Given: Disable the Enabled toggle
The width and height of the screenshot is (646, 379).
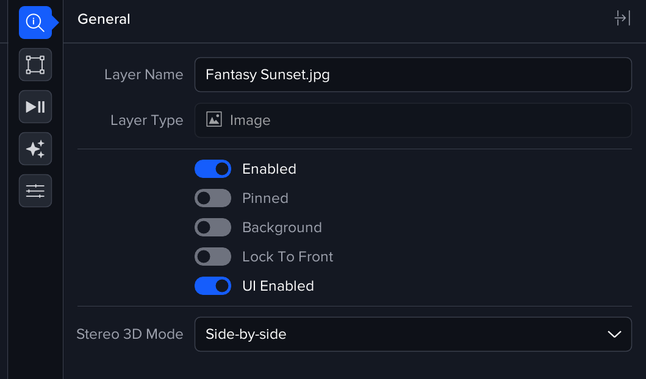Looking at the screenshot, I should point(212,169).
